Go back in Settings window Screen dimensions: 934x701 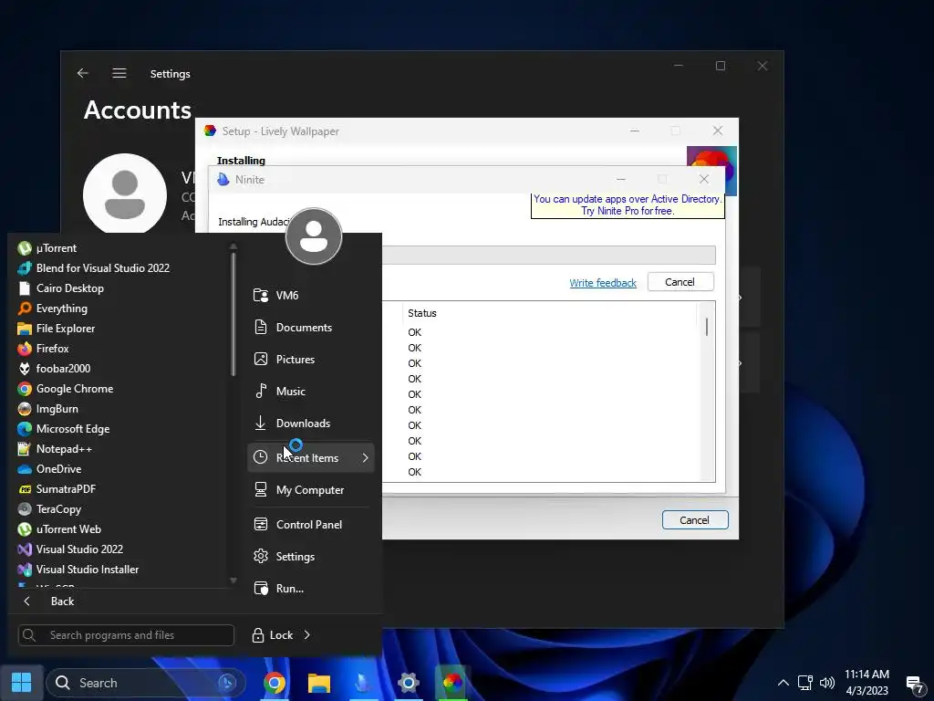pos(83,73)
